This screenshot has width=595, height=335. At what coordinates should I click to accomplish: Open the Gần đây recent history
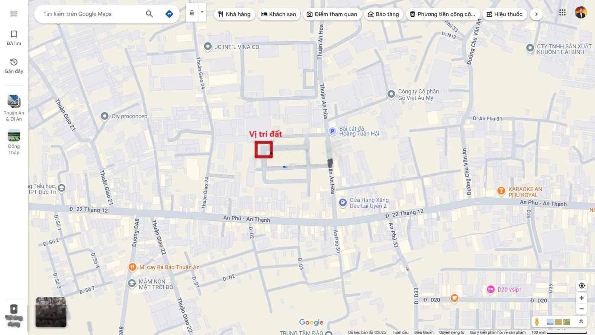[x=14, y=66]
